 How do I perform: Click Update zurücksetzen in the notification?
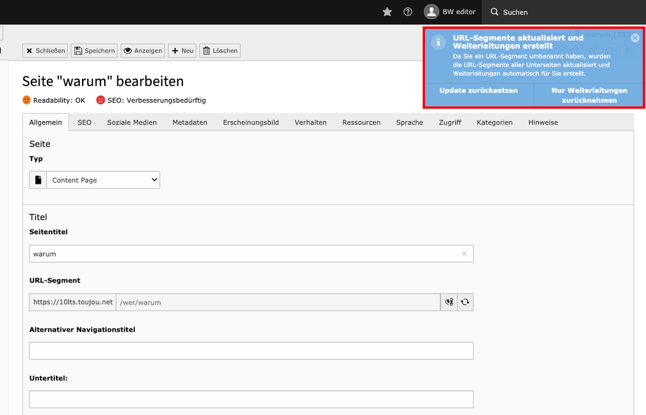tap(478, 91)
